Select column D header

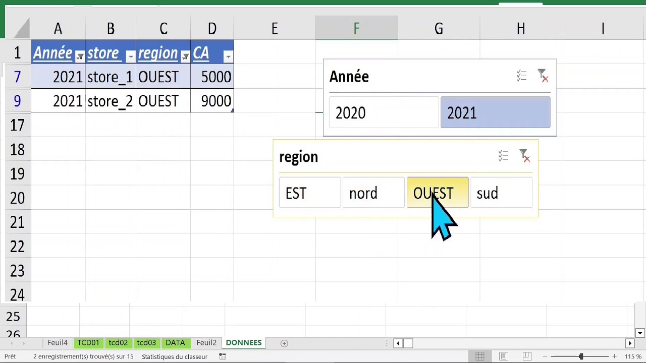[212, 29]
